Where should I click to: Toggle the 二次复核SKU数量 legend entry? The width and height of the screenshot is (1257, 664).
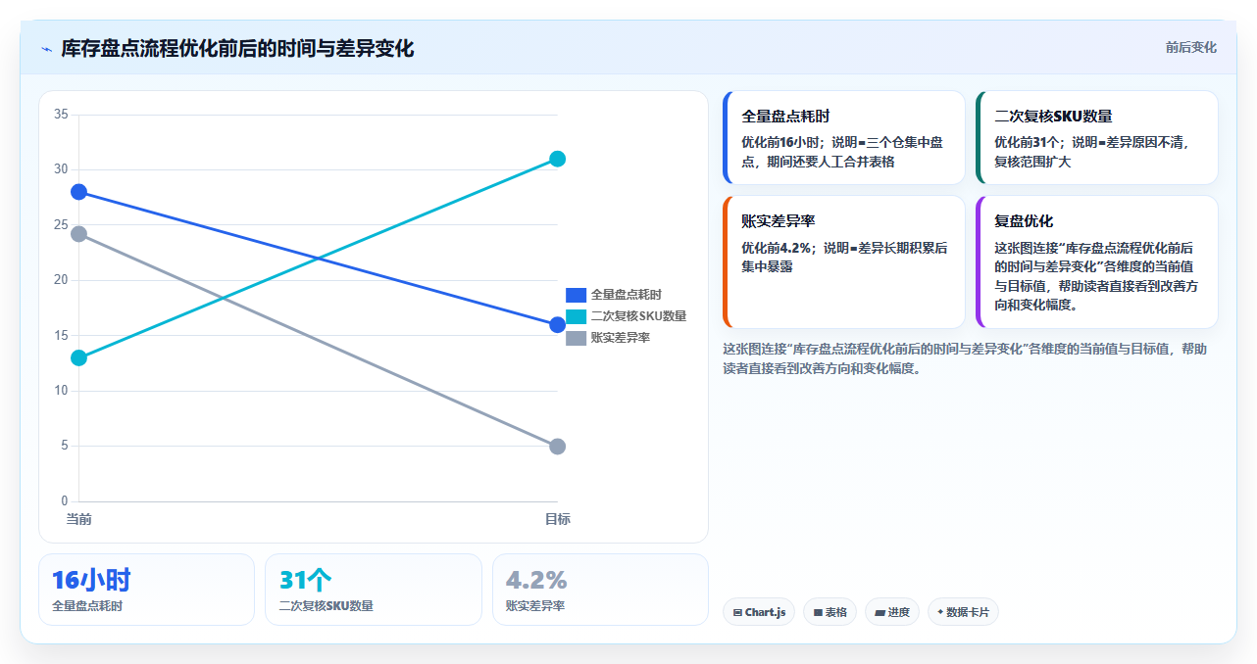click(x=626, y=316)
